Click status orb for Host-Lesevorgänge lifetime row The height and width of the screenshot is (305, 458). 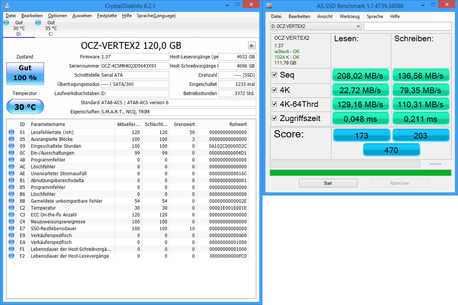[11, 256]
